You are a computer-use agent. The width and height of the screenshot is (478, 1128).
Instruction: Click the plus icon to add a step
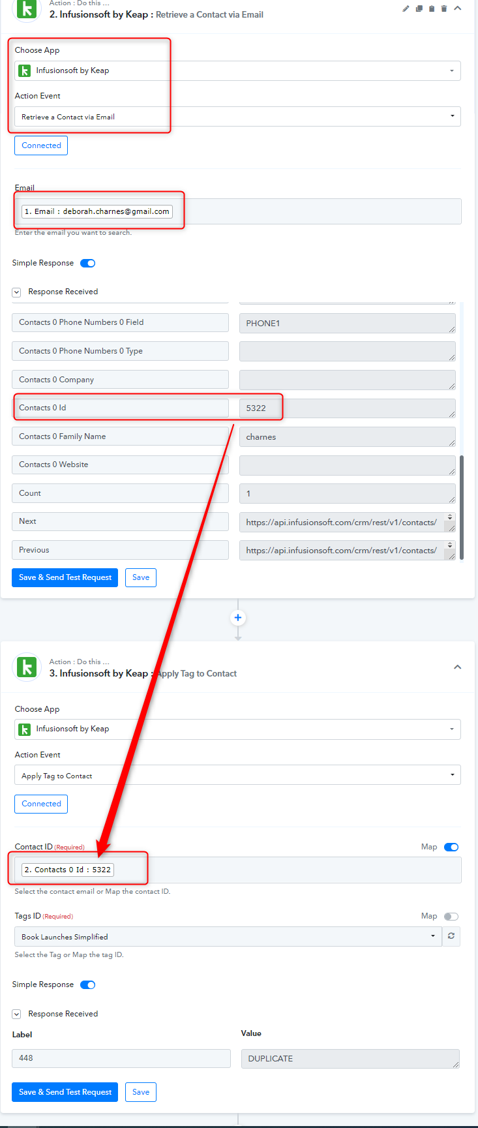(238, 617)
